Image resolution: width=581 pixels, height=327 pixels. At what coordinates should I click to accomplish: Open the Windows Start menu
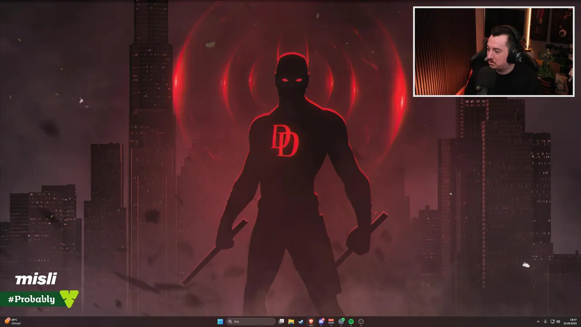(220, 322)
